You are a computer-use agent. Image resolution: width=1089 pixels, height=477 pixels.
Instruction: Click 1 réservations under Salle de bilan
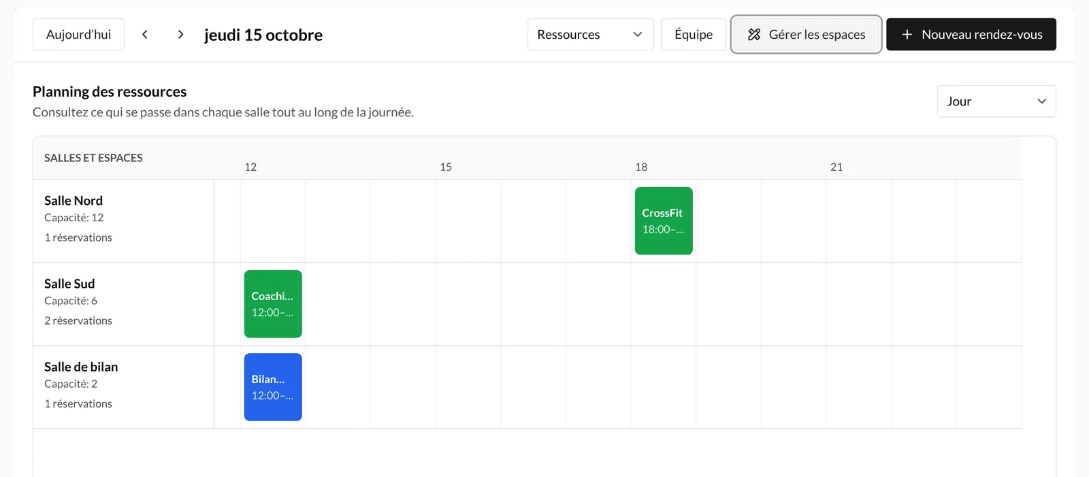point(78,404)
